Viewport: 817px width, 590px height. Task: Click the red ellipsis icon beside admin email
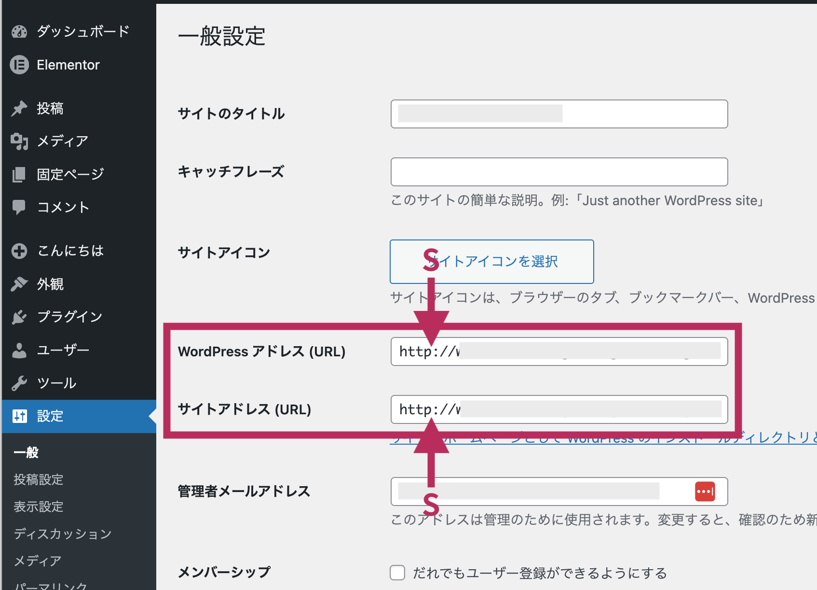[x=705, y=492]
